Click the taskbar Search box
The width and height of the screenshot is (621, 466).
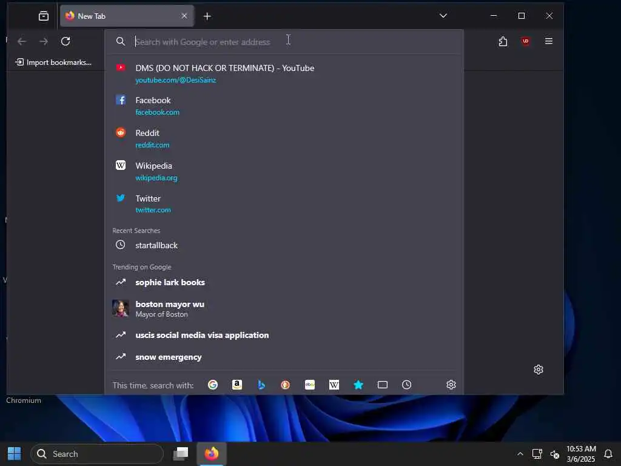pos(96,454)
